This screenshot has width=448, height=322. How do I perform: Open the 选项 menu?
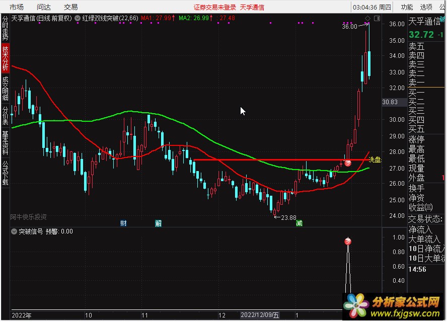[426, 7]
